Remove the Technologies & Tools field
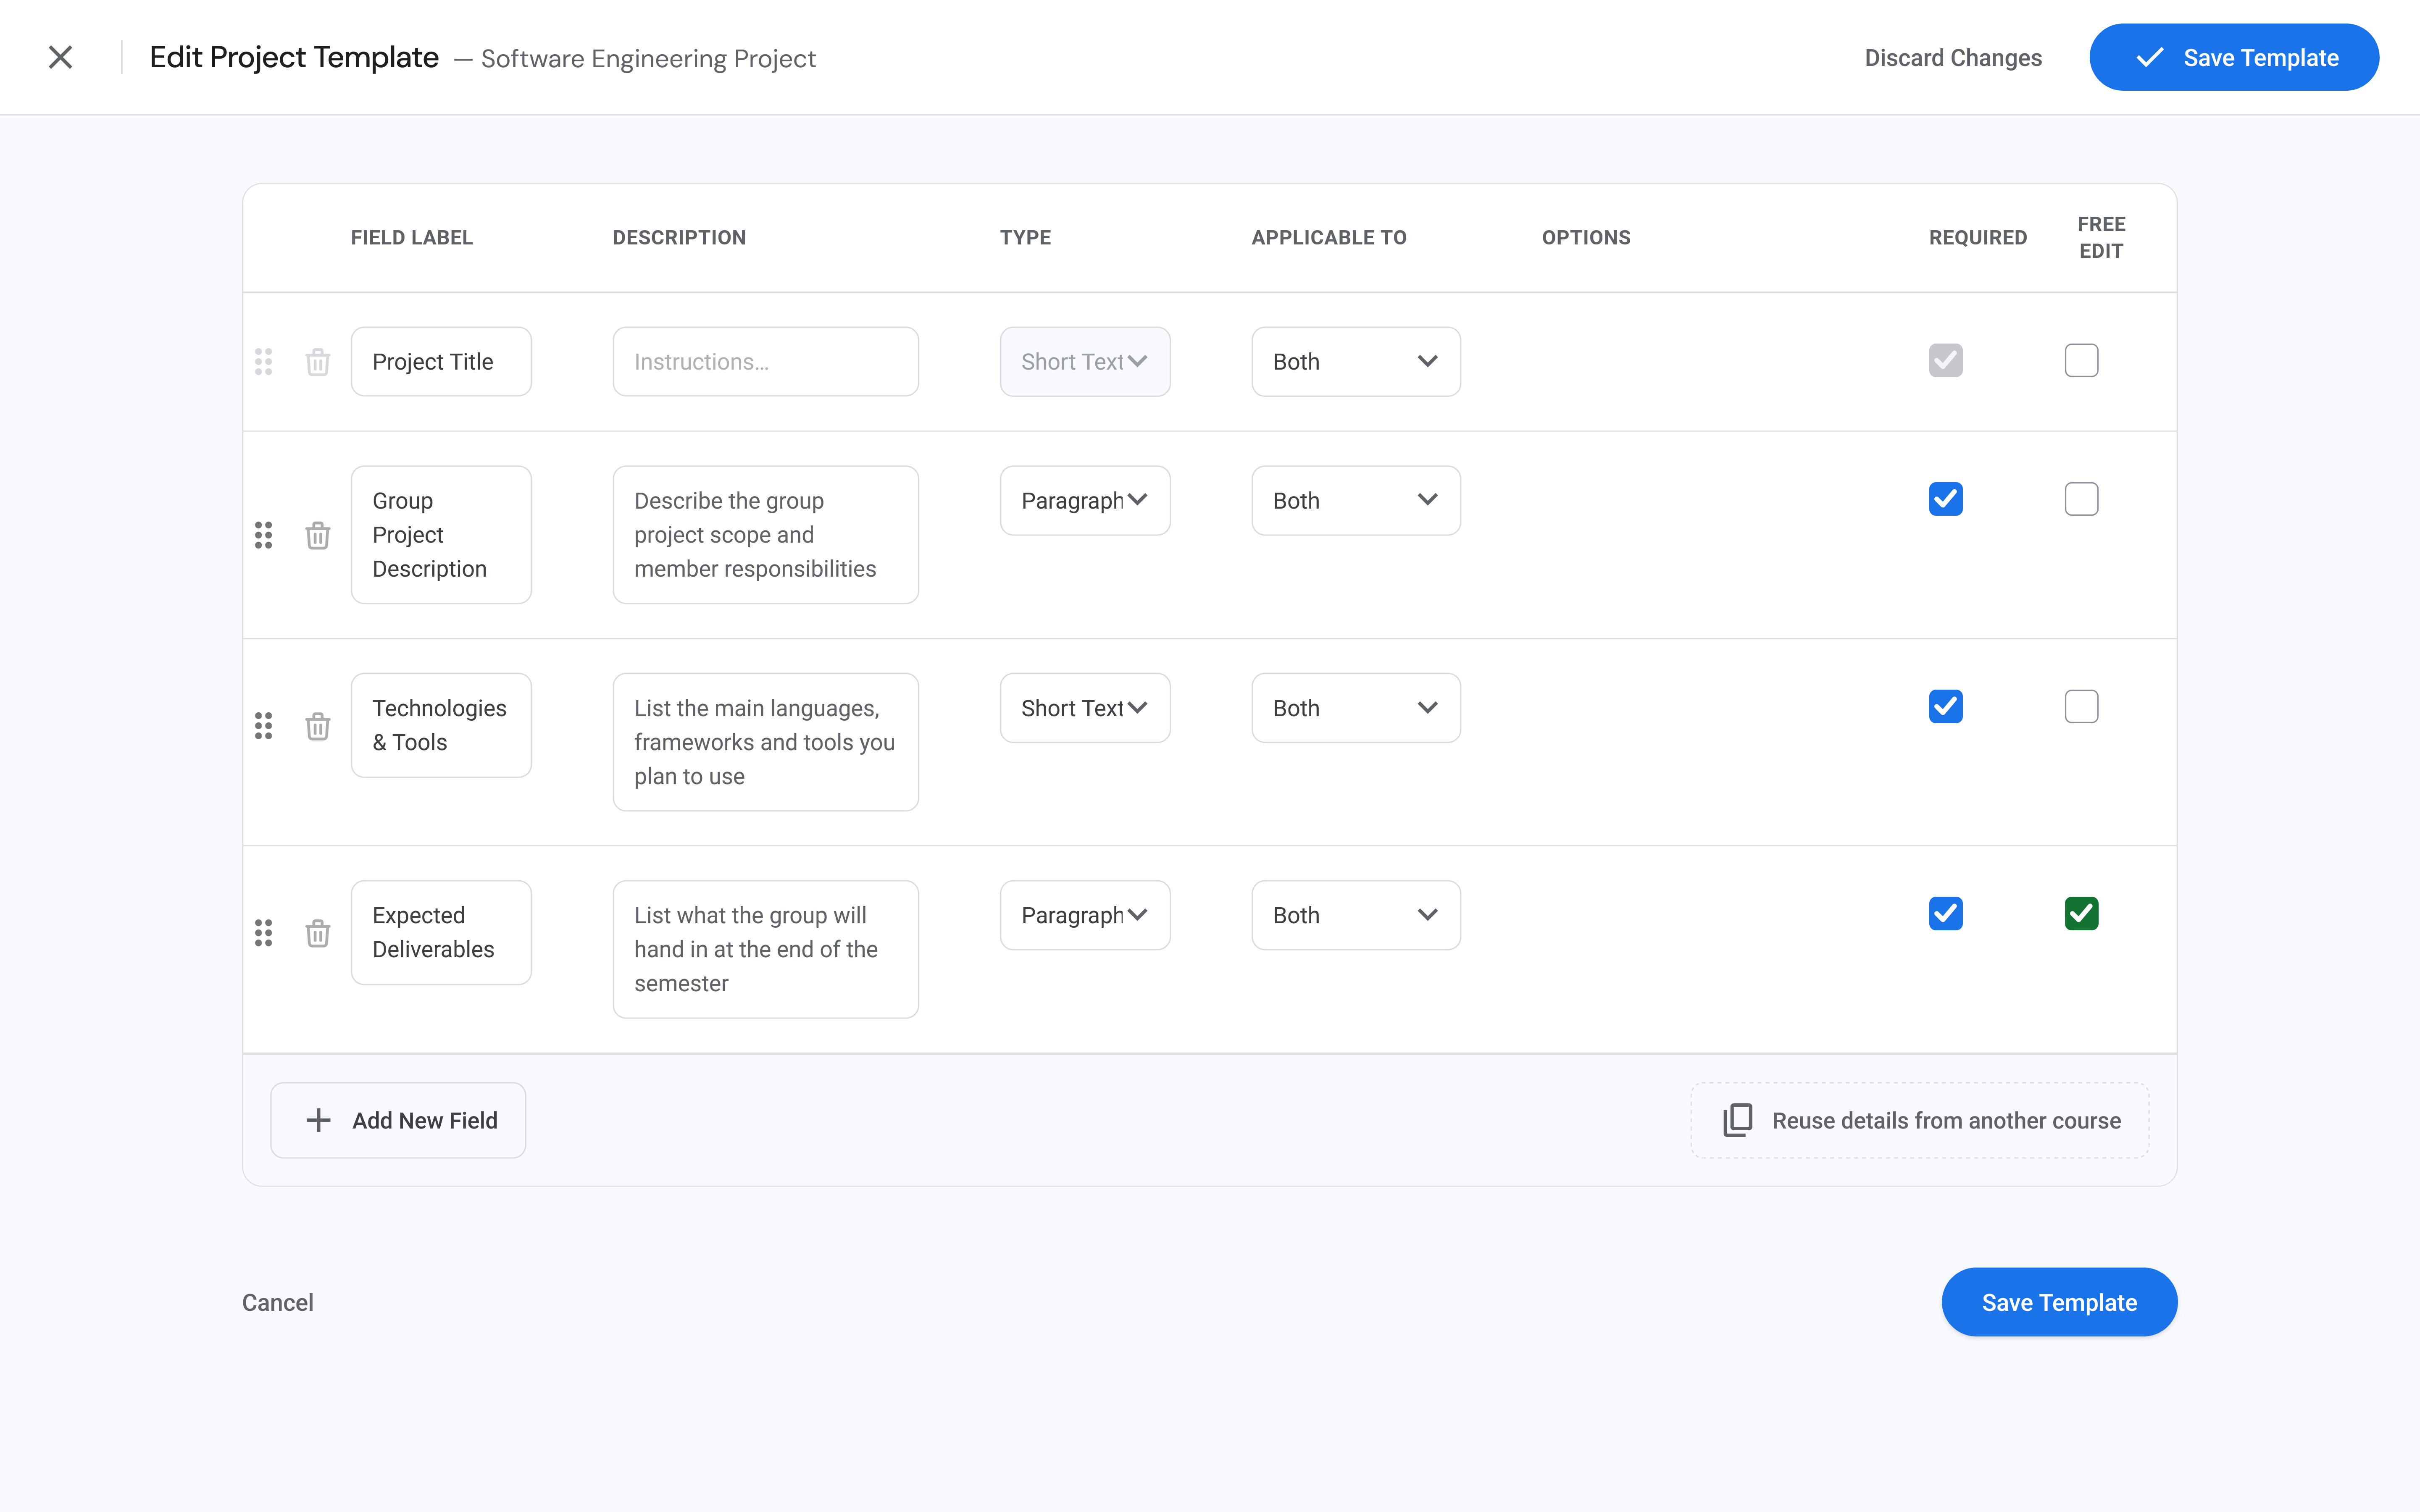The image size is (2420, 1512). click(318, 726)
